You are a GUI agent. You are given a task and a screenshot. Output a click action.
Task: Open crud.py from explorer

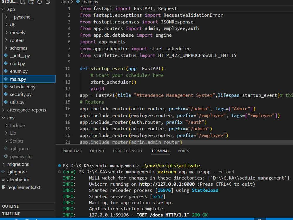tap(17, 64)
